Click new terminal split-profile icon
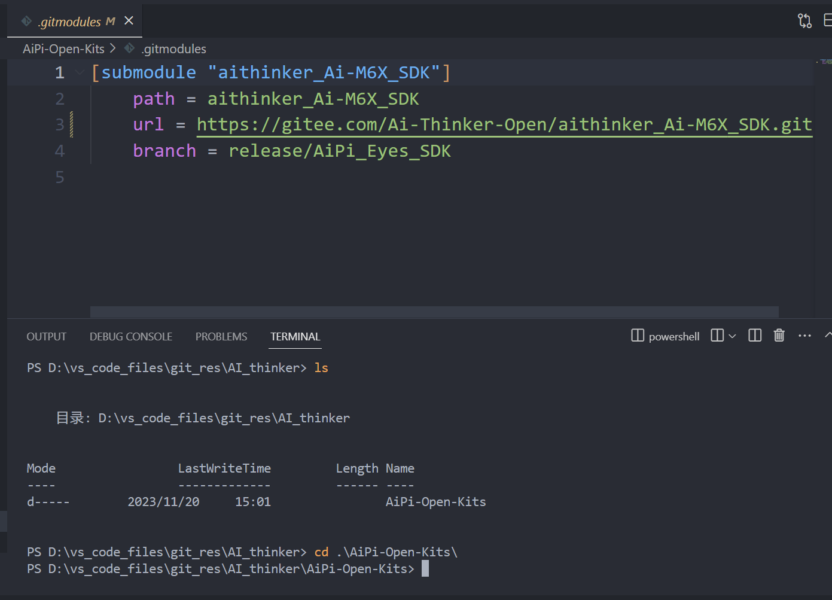832x600 pixels. click(x=717, y=336)
